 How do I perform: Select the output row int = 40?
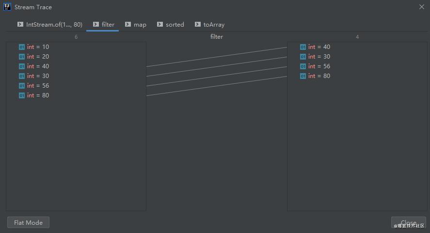(357, 47)
